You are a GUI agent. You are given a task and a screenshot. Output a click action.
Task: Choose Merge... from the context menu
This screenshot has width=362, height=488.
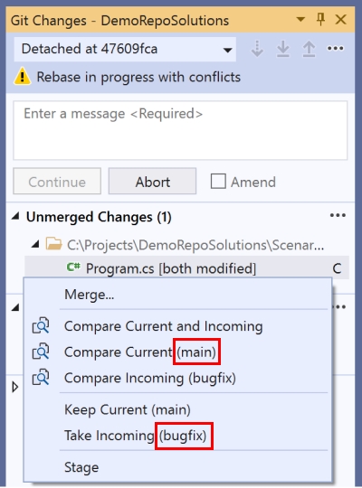tap(90, 295)
